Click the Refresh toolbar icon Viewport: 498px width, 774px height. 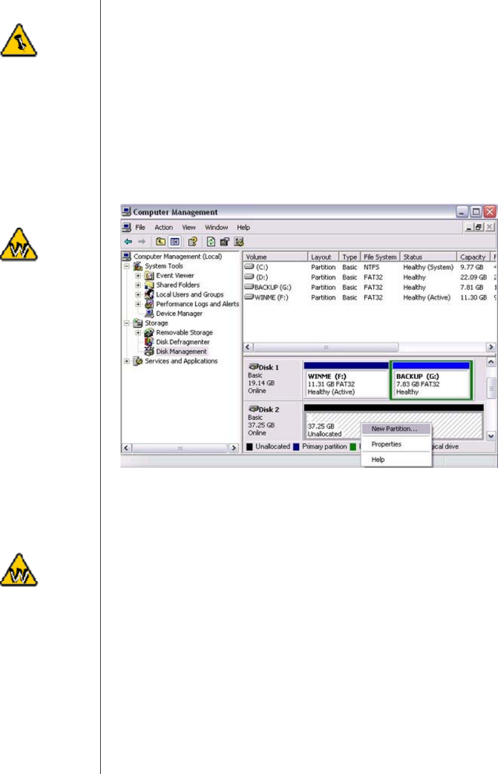click(x=209, y=242)
